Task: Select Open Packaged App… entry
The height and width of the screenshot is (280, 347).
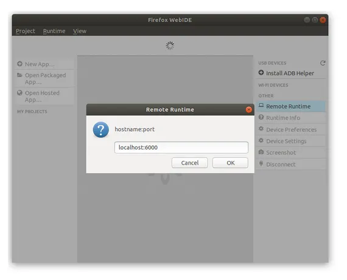Action: tap(45, 78)
